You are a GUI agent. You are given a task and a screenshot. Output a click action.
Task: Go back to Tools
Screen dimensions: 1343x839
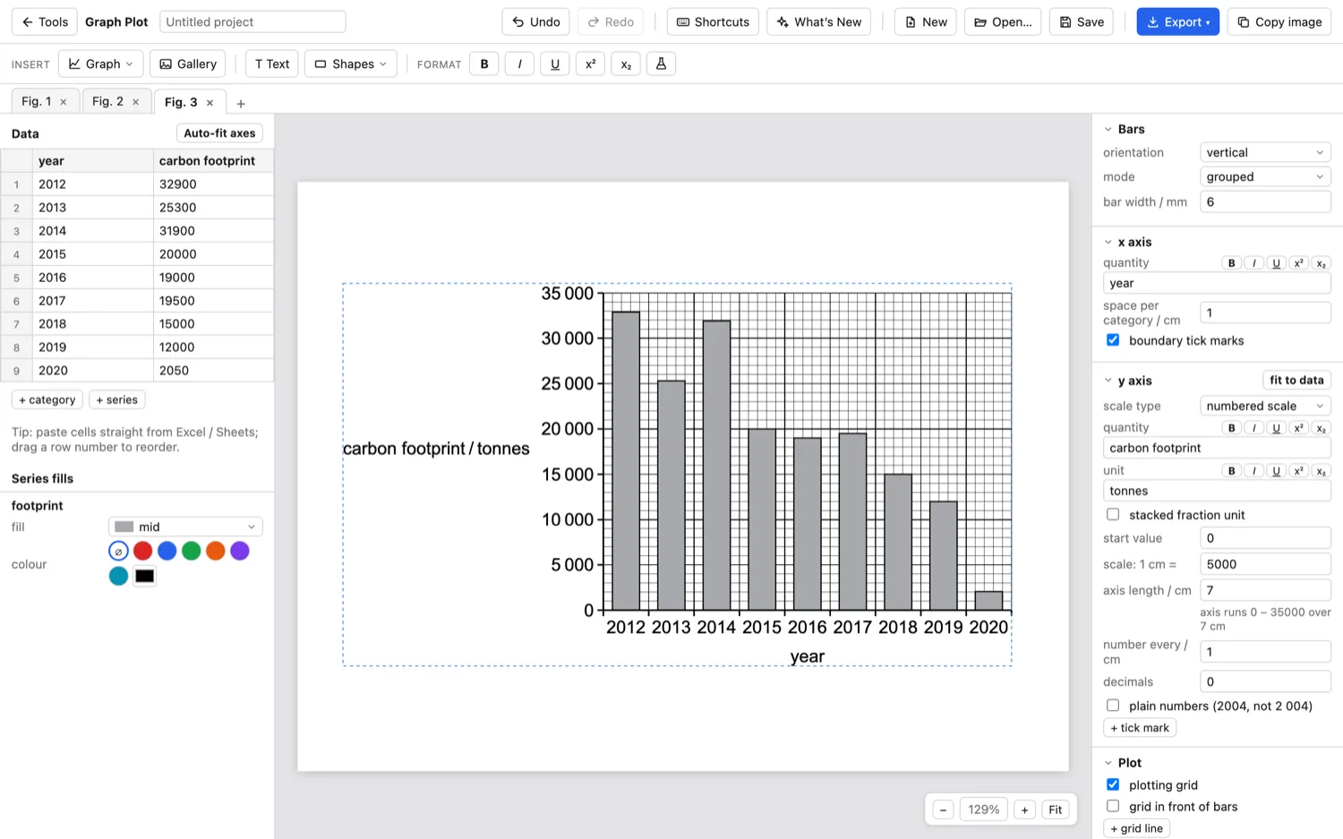point(45,21)
